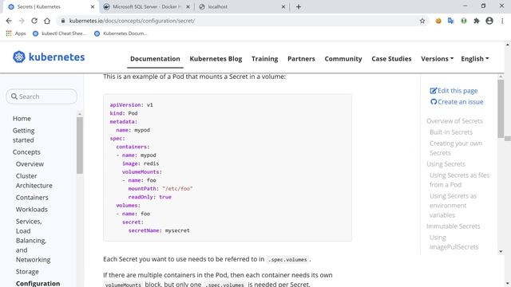Click 'secretName: mysecret' line in code
Viewport: 511px width, 287px height.
tap(159, 230)
